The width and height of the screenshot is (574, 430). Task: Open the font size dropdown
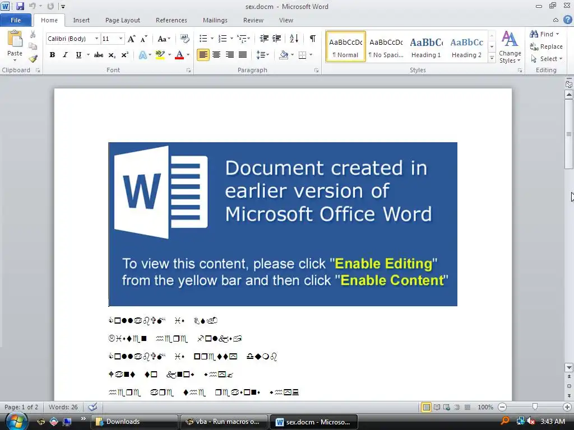point(121,39)
